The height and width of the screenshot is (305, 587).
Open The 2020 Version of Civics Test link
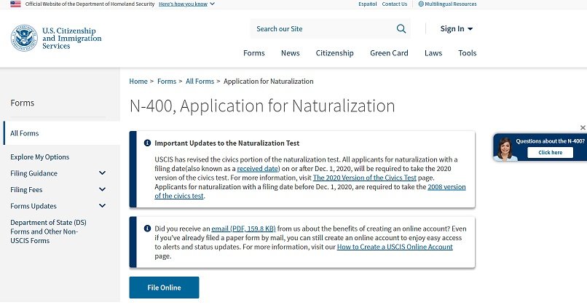pyautogui.click(x=353, y=178)
